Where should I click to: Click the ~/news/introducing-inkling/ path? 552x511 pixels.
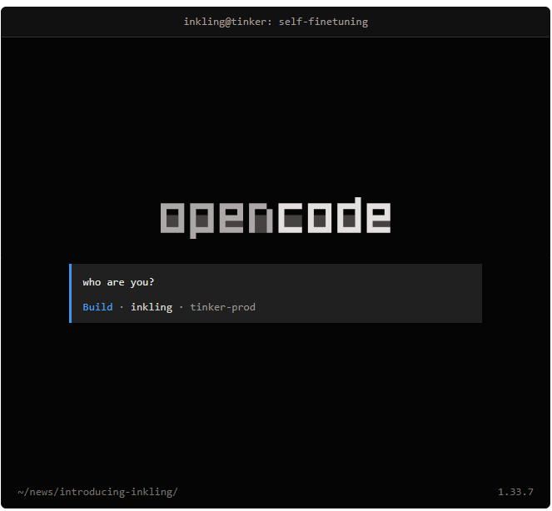[x=97, y=492]
